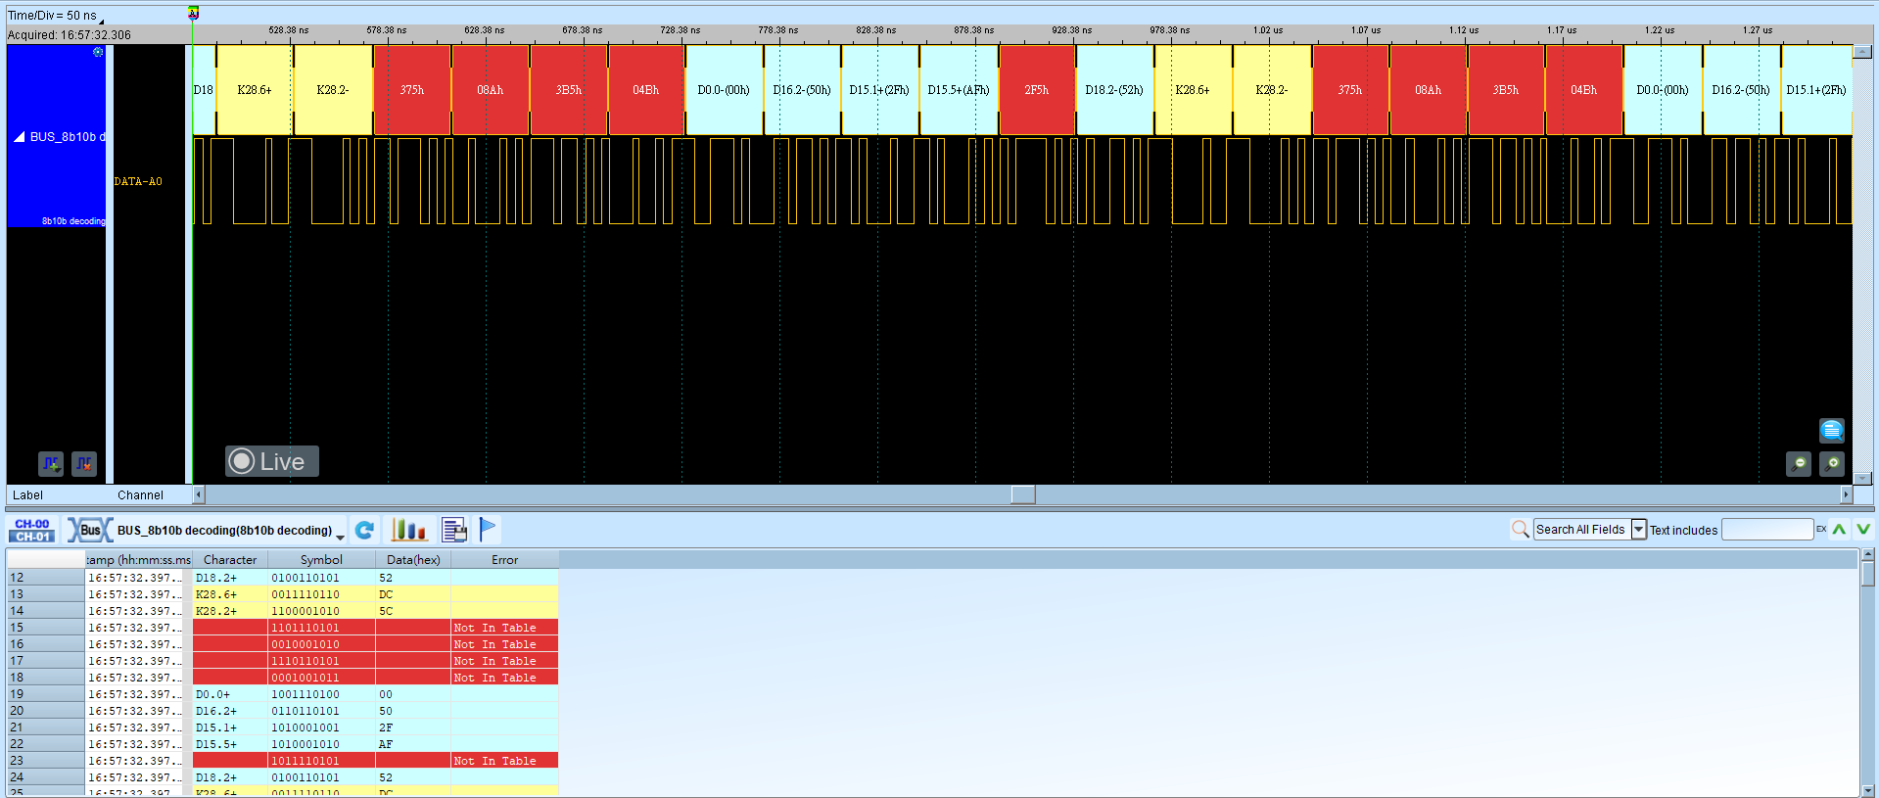1879x798 pixels.
Task: Refresh the bus decode table
Action: click(364, 530)
